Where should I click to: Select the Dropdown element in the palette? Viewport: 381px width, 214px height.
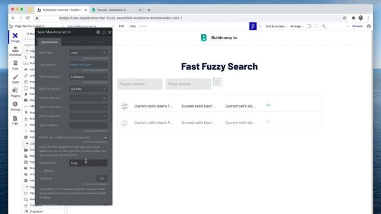click(33, 212)
